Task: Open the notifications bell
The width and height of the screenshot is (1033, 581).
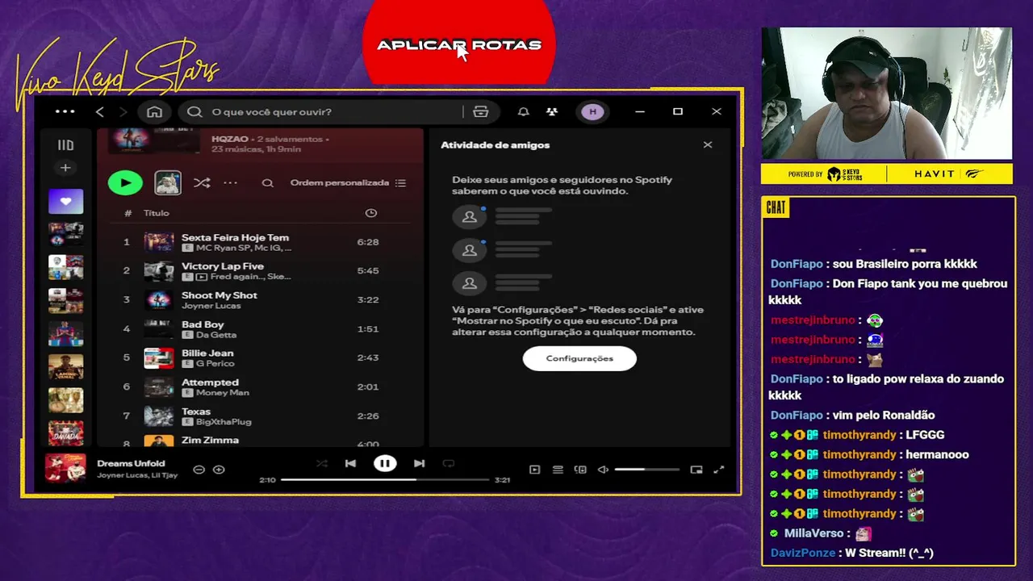Action: point(523,111)
